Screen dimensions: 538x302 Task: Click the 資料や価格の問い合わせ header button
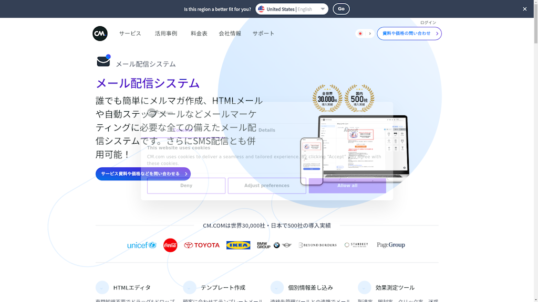[x=409, y=34]
